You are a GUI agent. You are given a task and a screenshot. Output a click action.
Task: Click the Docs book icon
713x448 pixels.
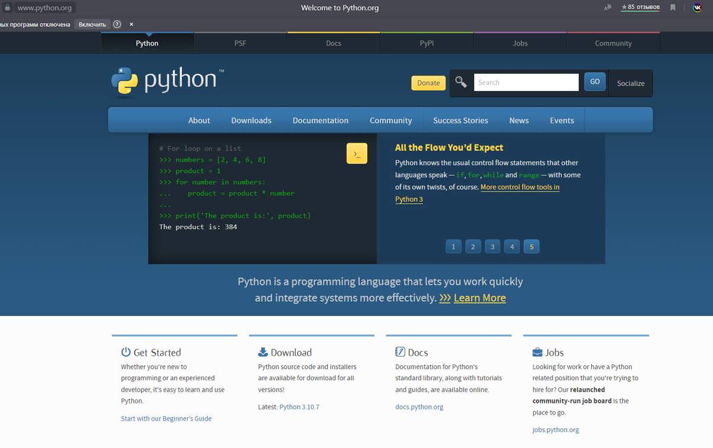point(401,351)
